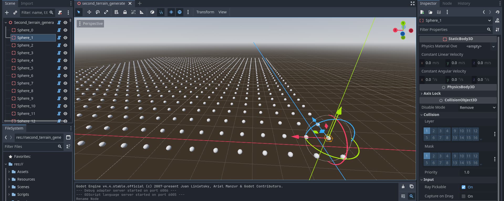This screenshot has width=504, height=201.
Task: Click the Perspective view button
Action: click(x=90, y=24)
